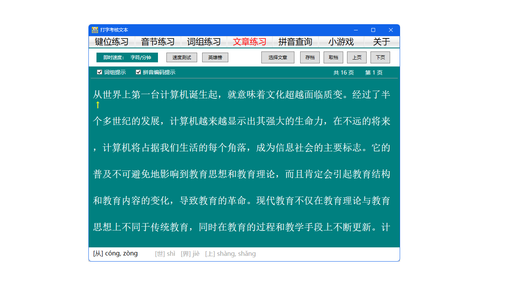The height and width of the screenshot is (295, 525).
Task: Click the [界] jiè pinyin hint
Action: click(190, 254)
